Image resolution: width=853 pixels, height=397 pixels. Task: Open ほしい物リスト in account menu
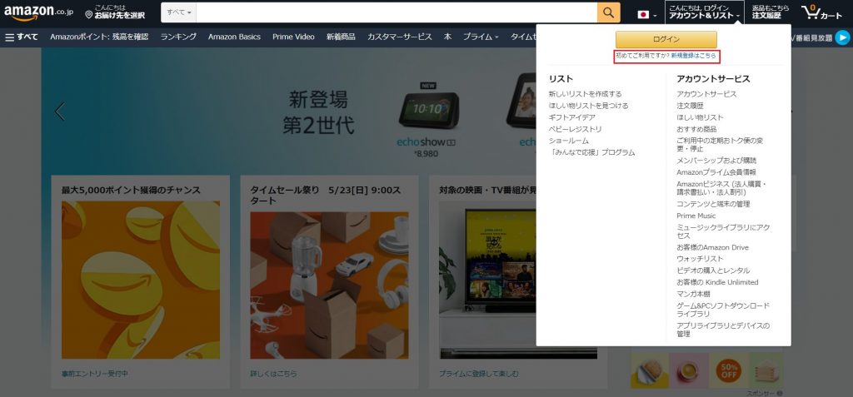click(700, 117)
